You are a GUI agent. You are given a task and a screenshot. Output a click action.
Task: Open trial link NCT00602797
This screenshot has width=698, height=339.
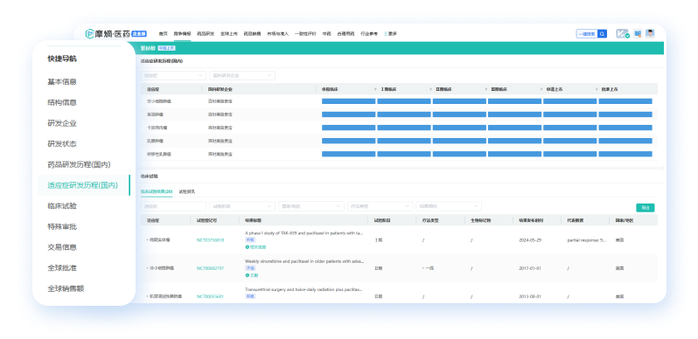210,269
